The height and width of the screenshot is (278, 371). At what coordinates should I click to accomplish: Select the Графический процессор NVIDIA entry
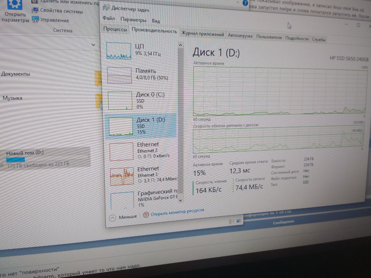[144, 198]
